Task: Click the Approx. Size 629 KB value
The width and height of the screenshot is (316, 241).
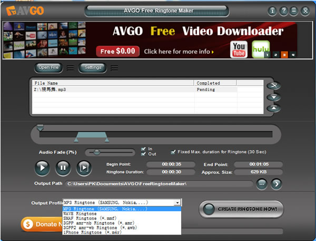Action: click(x=259, y=172)
